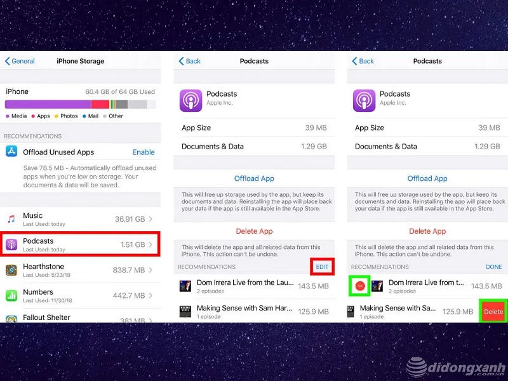This screenshot has height=381, width=508.
Task: Click 'Numbers' row title
Action: click(38, 292)
